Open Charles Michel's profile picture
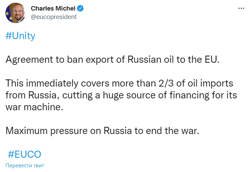 [x=15, y=13]
